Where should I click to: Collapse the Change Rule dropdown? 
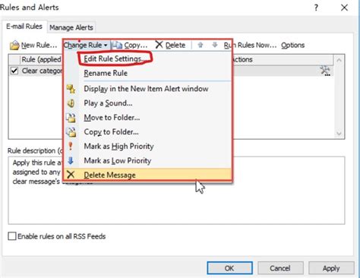pos(86,45)
